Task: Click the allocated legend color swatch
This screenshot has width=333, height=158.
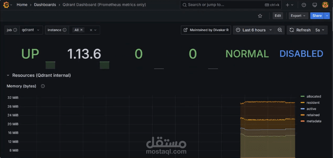Action: 303,97
